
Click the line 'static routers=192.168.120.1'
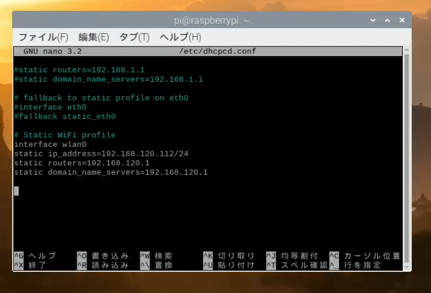tap(82, 163)
